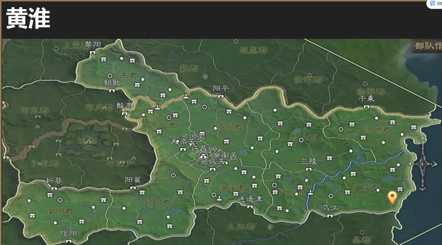Select the ring marker above 钜鹿郡
Image resolution: width=442 pixels, height=245 pixels.
point(236,41)
